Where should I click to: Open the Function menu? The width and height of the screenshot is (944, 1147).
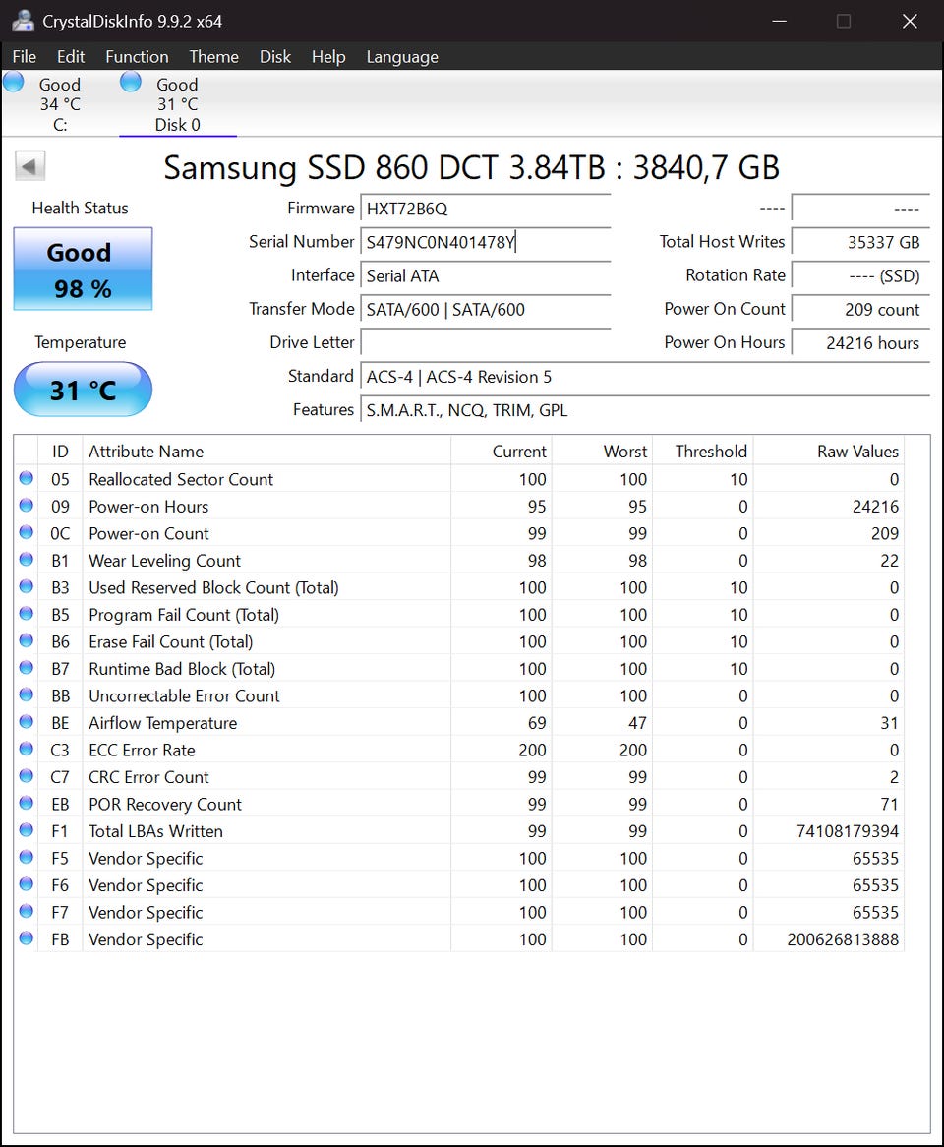click(x=137, y=56)
